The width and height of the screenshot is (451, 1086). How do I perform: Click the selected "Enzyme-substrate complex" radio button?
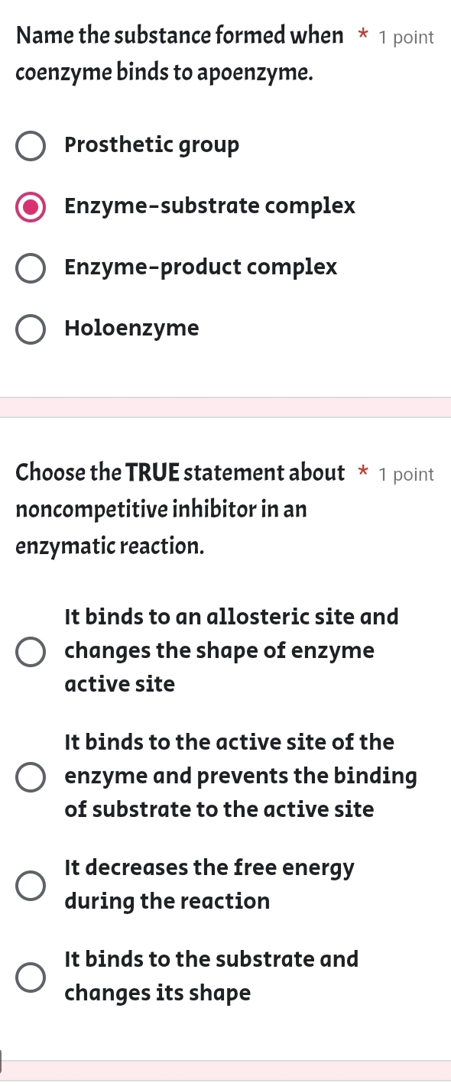coord(31,206)
